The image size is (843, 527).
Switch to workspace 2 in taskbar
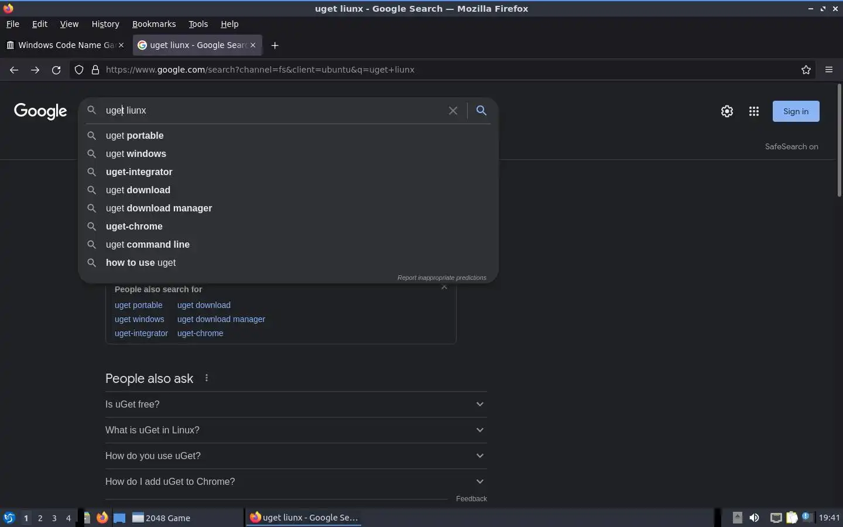pos(40,518)
